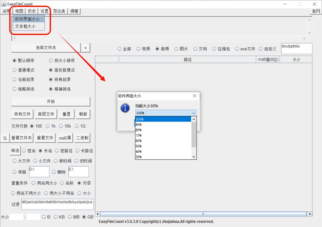Screen dimensions: 322x227
Task: Click the md5值 button
Action: tap(65, 138)
